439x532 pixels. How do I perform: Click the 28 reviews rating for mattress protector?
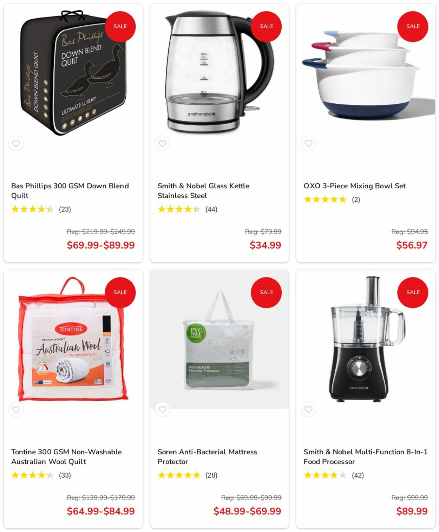coord(188,475)
